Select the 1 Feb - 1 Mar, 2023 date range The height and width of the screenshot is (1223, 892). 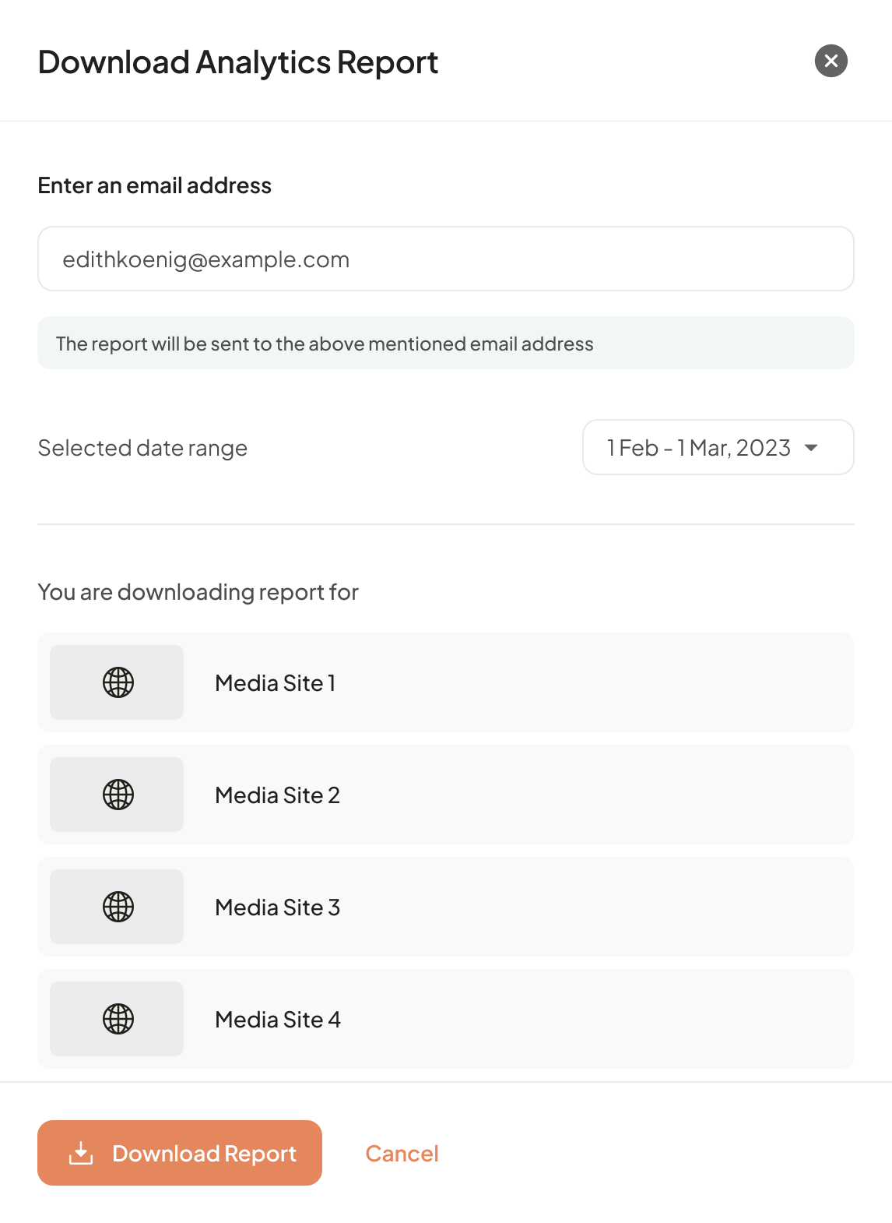pyautogui.click(x=718, y=447)
